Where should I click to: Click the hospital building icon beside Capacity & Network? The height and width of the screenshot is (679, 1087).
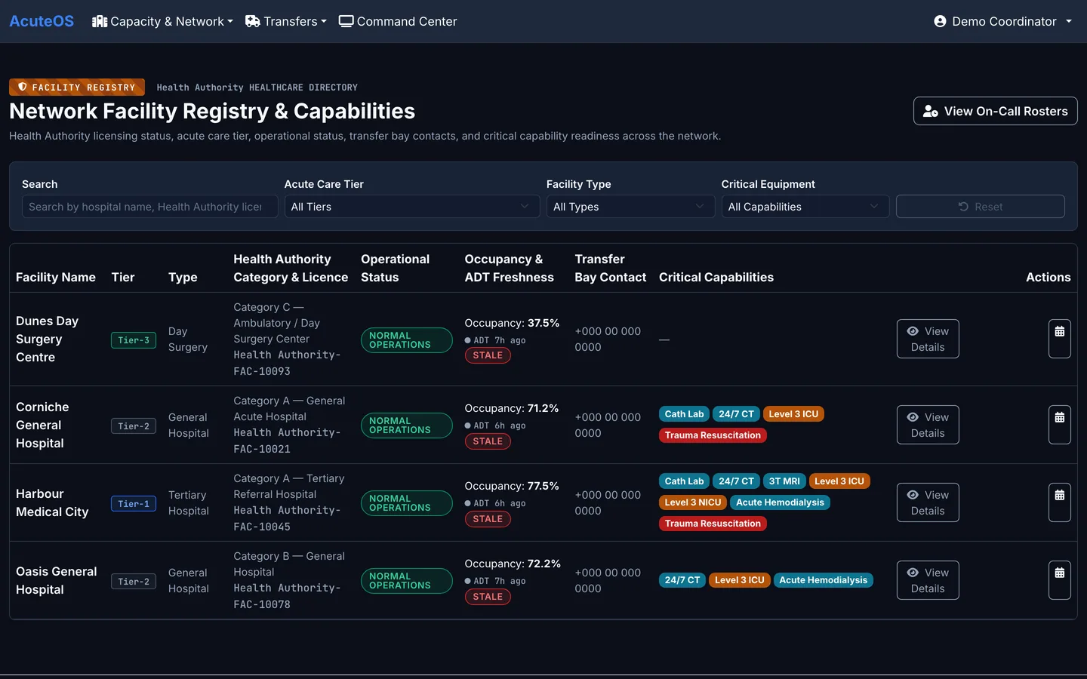pyautogui.click(x=100, y=21)
